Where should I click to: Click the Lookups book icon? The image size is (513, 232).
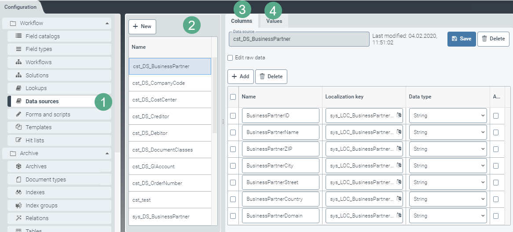pos(18,88)
